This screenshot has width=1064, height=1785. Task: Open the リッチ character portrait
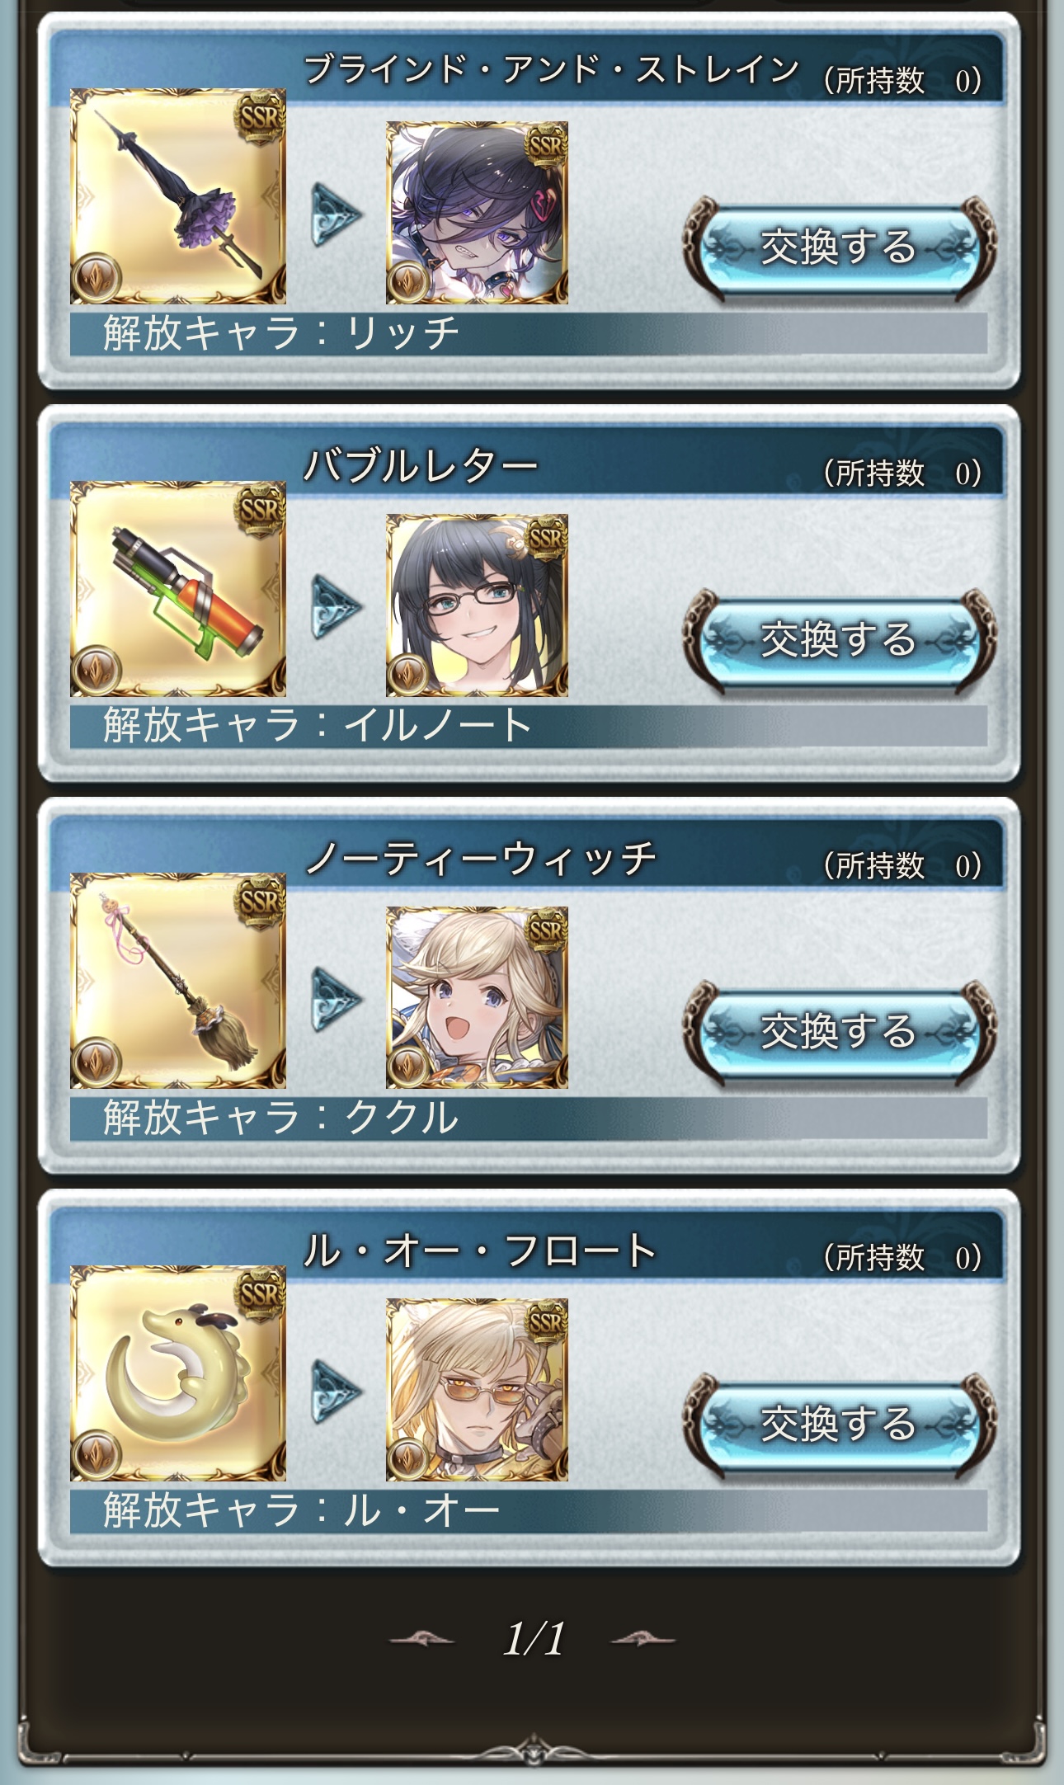(477, 213)
